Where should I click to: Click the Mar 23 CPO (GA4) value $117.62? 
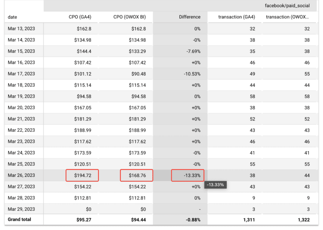point(83,141)
